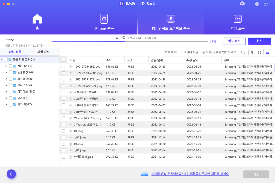Sort by the 크기 column header
The width and height of the screenshot is (275, 183).
pyautogui.click(x=114, y=60)
